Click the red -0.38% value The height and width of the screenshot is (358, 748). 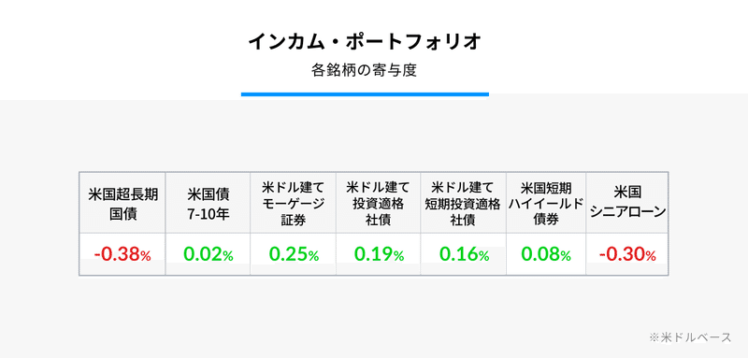click(x=122, y=254)
